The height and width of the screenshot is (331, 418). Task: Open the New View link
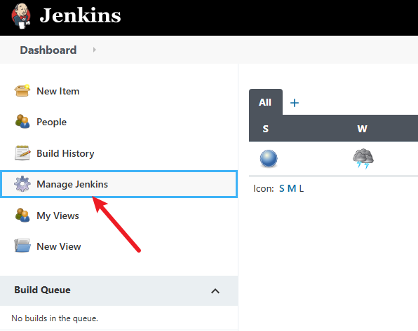[x=59, y=246]
